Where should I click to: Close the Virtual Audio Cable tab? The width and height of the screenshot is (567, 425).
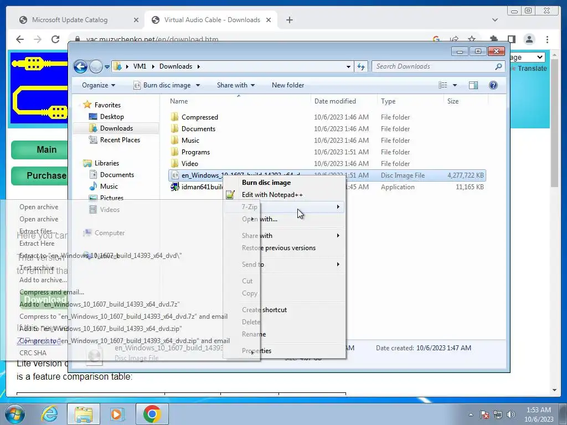pos(269,20)
